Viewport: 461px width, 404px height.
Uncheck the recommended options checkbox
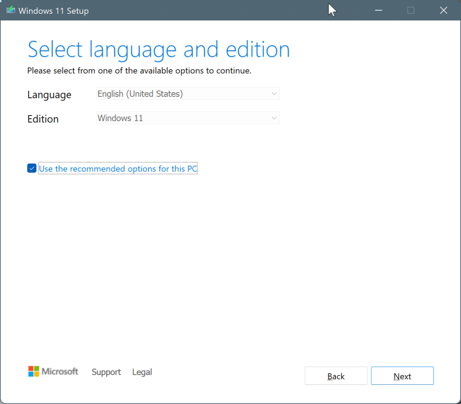(x=32, y=168)
